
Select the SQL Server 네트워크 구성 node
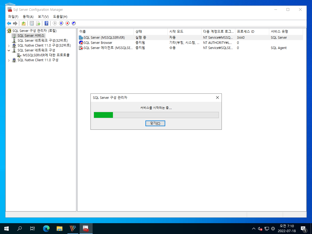pyautogui.click(x=36, y=50)
